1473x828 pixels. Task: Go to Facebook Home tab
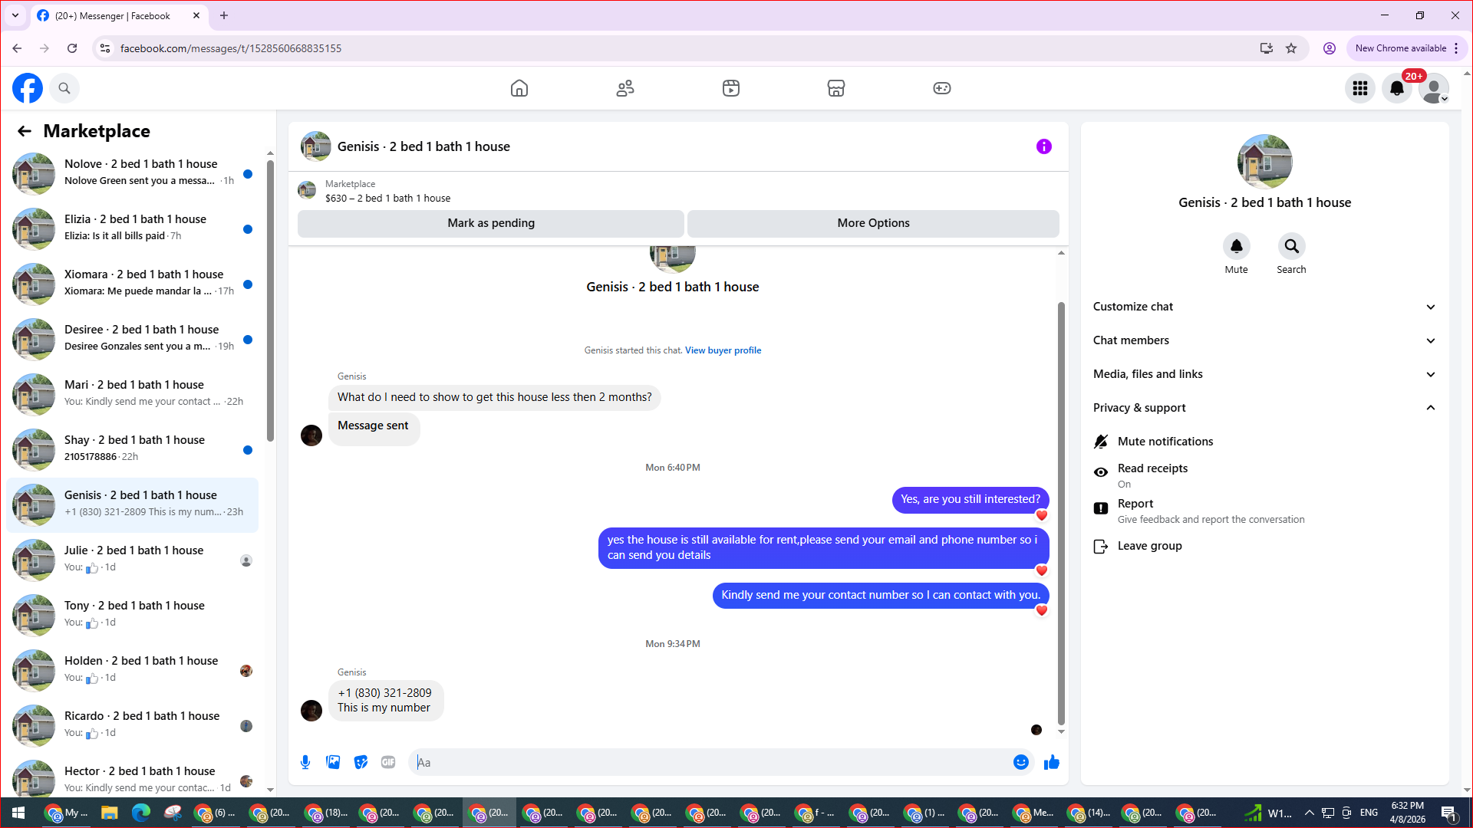point(519,88)
